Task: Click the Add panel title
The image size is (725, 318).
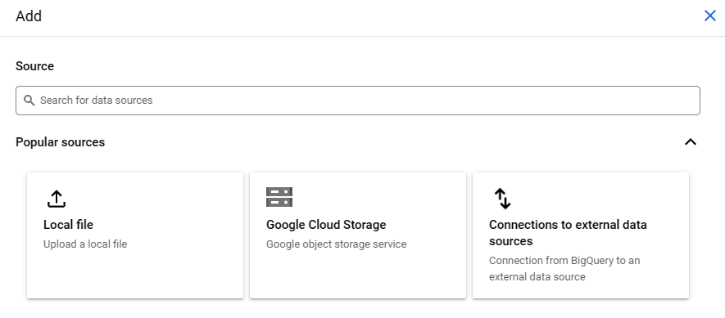Action: (x=29, y=16)
